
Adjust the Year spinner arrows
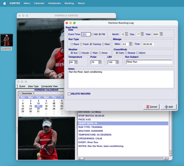[161, 34]
